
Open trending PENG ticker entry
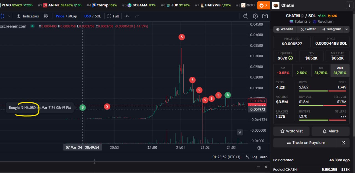tap(16, 5)
